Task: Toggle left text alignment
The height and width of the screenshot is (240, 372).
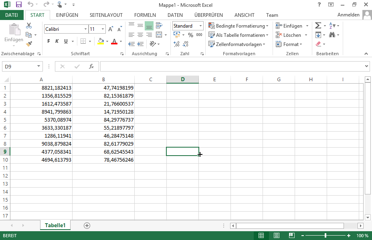Action: coord(131,35)
